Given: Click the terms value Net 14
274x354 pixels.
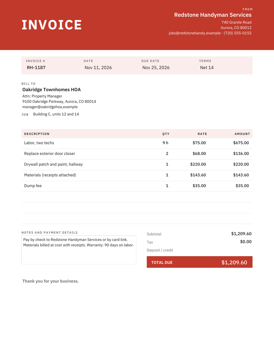Looking at the screenshot, I should 207,67.
